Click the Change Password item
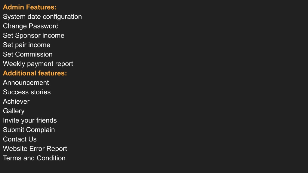The image size is (308, 173). (31, 26)
